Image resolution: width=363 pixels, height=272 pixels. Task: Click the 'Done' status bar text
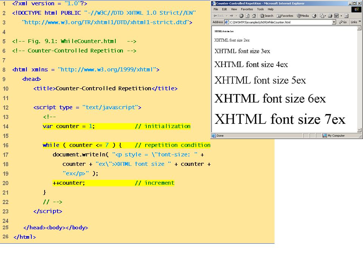tap(220, 136)
